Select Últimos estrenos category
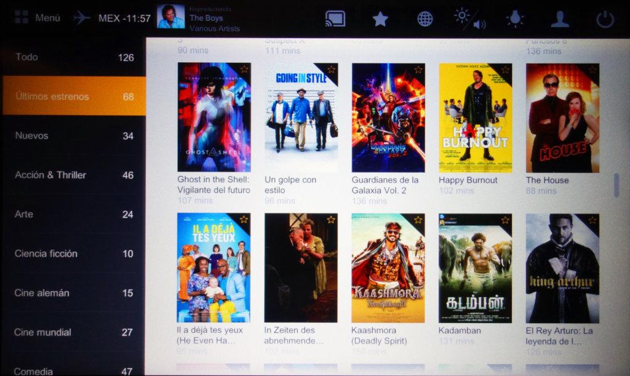 (x=74, y=96)
